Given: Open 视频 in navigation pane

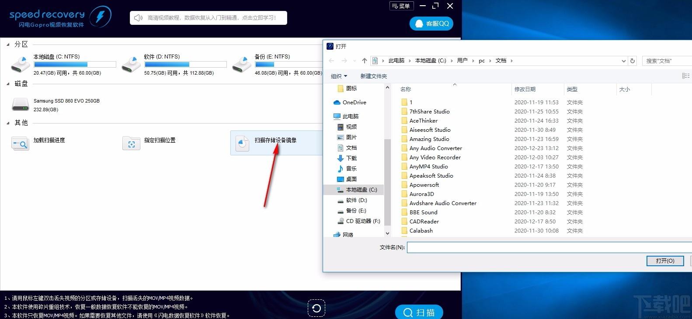Looking at the screenshot, I should pyautogui.click(x=347, y=127).
